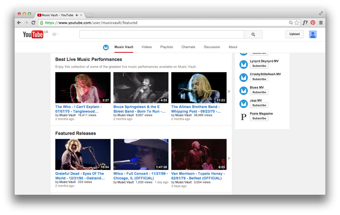Click the f? font extension icon
The width and height of the screenshot is (340, 215).
pos(305,23)
